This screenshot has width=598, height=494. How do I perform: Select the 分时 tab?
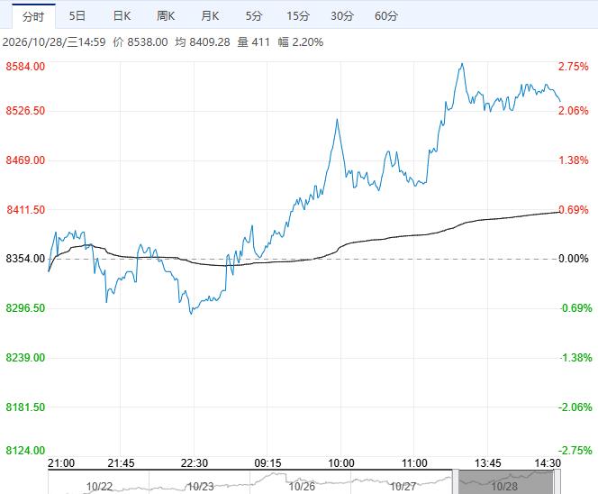pyautogui.click(x=33, y=16)
